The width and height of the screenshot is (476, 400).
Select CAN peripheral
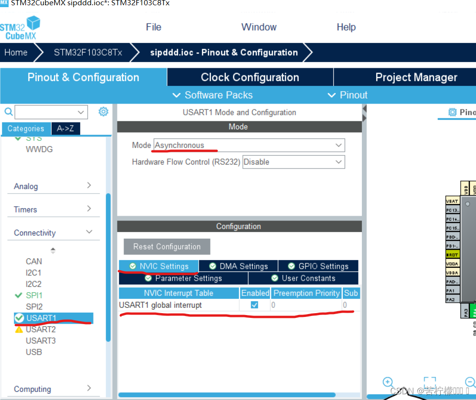tap(34, 261)
